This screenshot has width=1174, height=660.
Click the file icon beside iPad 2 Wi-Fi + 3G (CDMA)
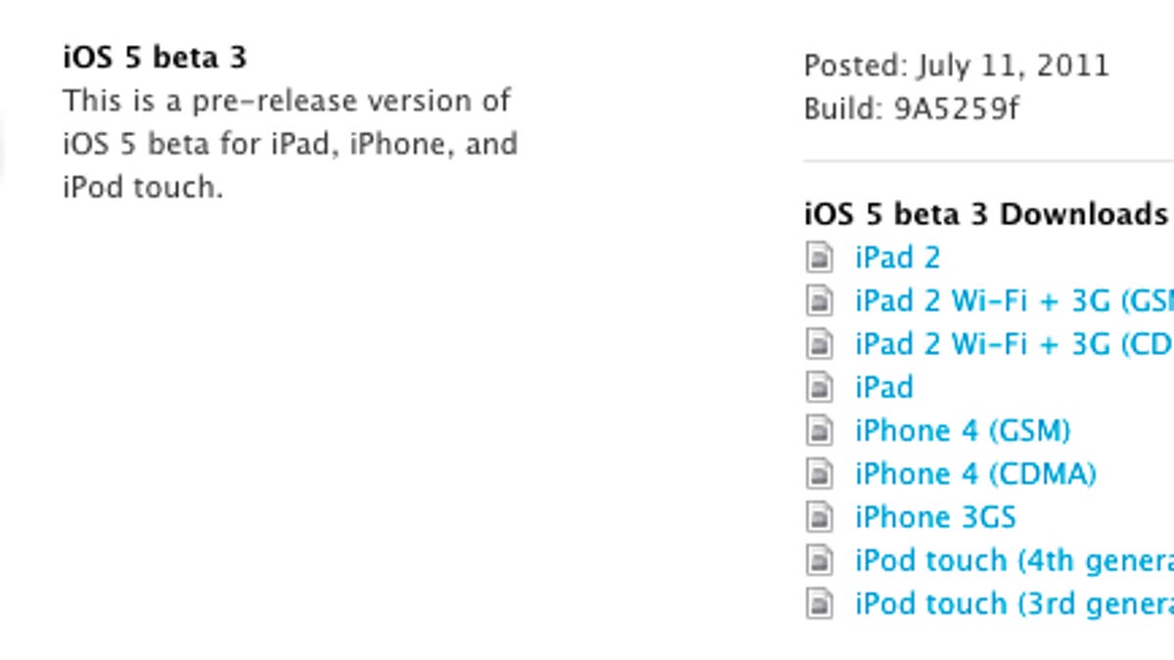(x=822, y=343)
